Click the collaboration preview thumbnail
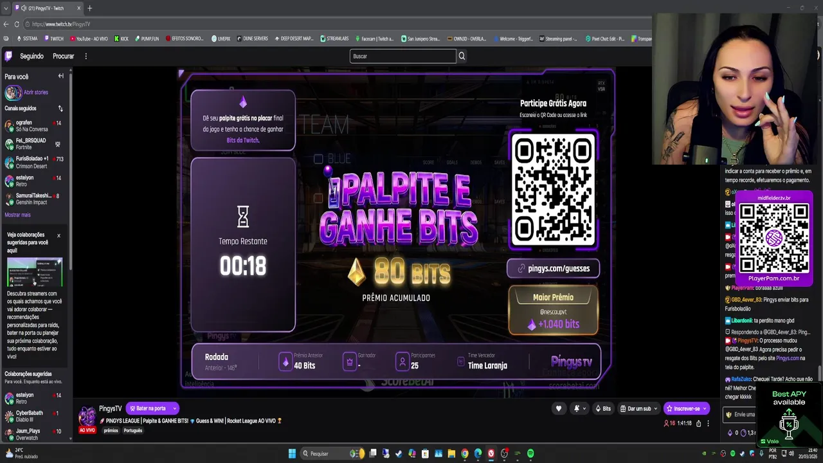This screenshot has width=823, height=463. pyautogui.click(x=35, y=272)
